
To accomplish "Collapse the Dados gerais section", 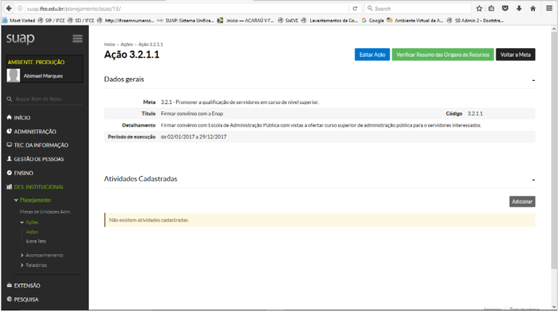I will pos(534,79).
